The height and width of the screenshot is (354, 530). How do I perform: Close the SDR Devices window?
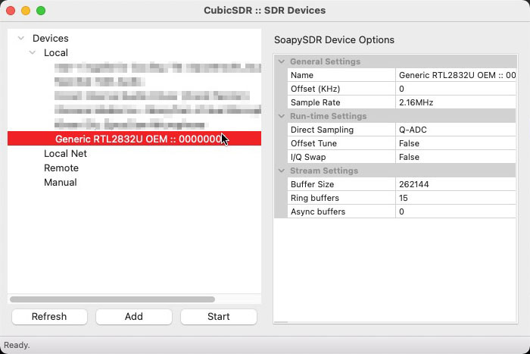pyautogui.click(x=11, y=11)
